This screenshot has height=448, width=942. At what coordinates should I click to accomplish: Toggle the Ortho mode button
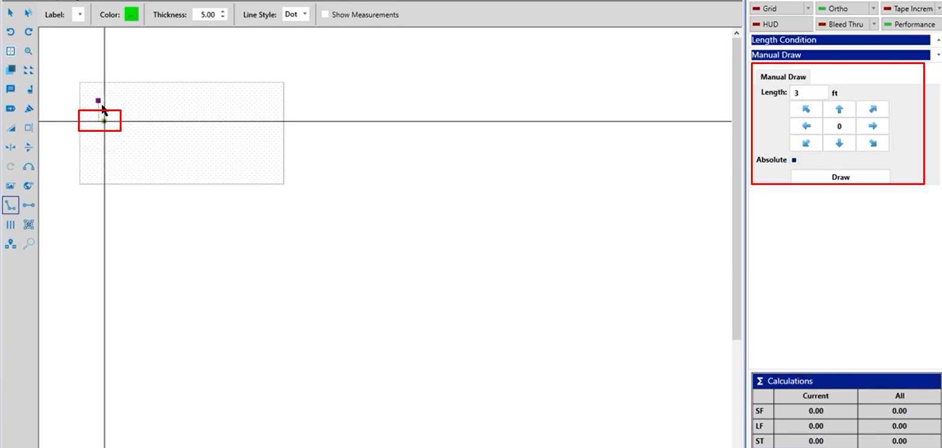(841, 8)
